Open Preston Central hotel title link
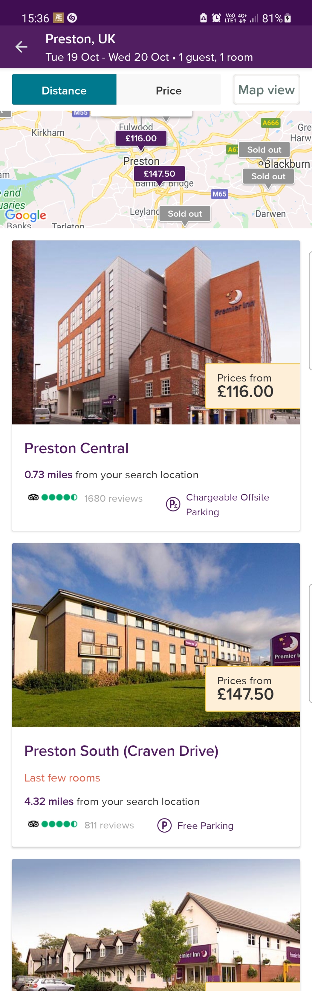 (76, 448)
